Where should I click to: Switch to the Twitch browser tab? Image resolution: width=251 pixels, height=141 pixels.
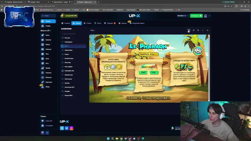(x=38, y=2)
